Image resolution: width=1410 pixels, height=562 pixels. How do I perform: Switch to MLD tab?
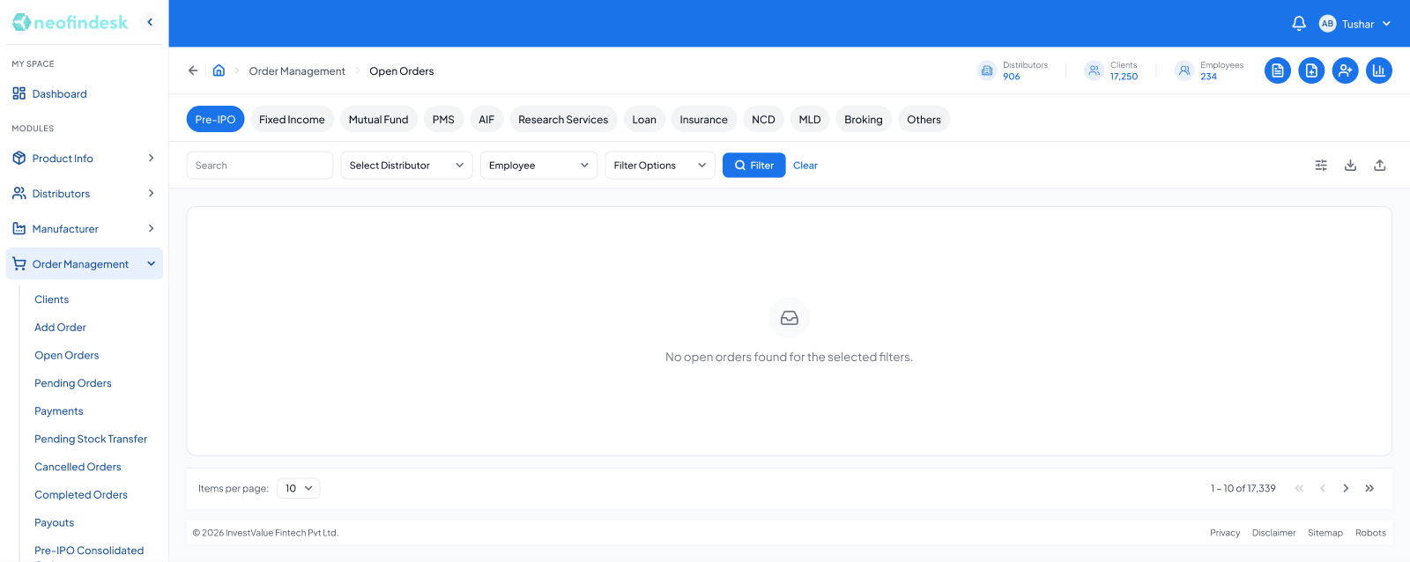[810, 119]
